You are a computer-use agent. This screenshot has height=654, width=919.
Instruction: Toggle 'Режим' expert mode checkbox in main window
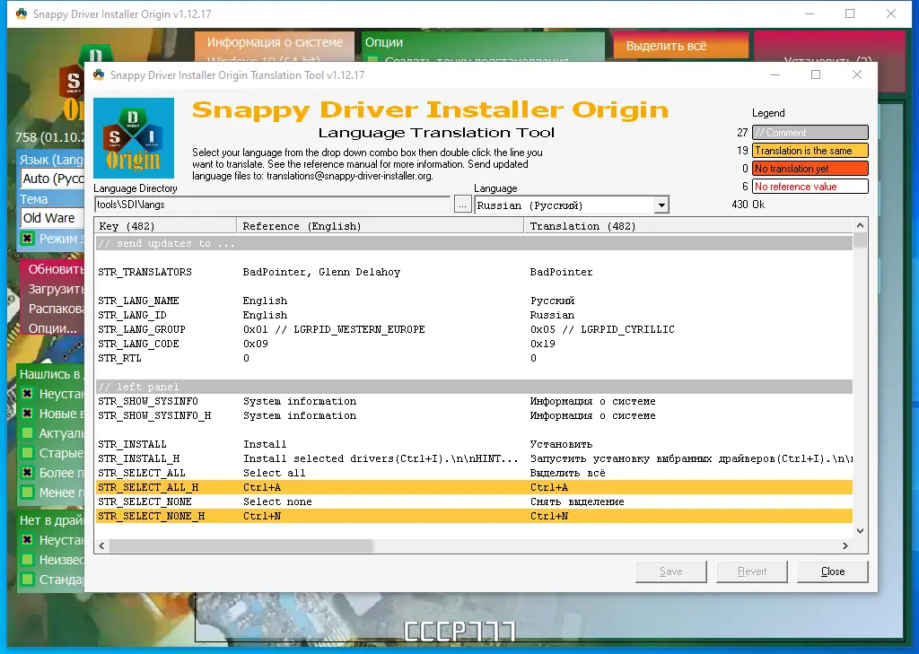click(27, 239)
